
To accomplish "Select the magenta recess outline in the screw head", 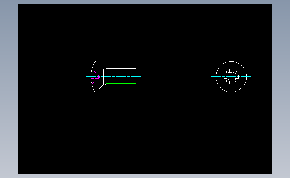I will (x=96, y=77).
